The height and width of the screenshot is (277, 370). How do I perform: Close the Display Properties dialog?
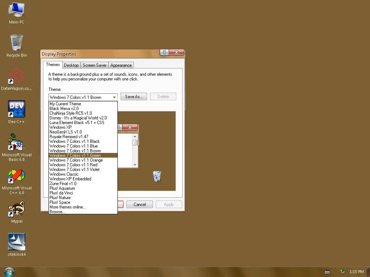pyautogui.click(x=176, y=52)
